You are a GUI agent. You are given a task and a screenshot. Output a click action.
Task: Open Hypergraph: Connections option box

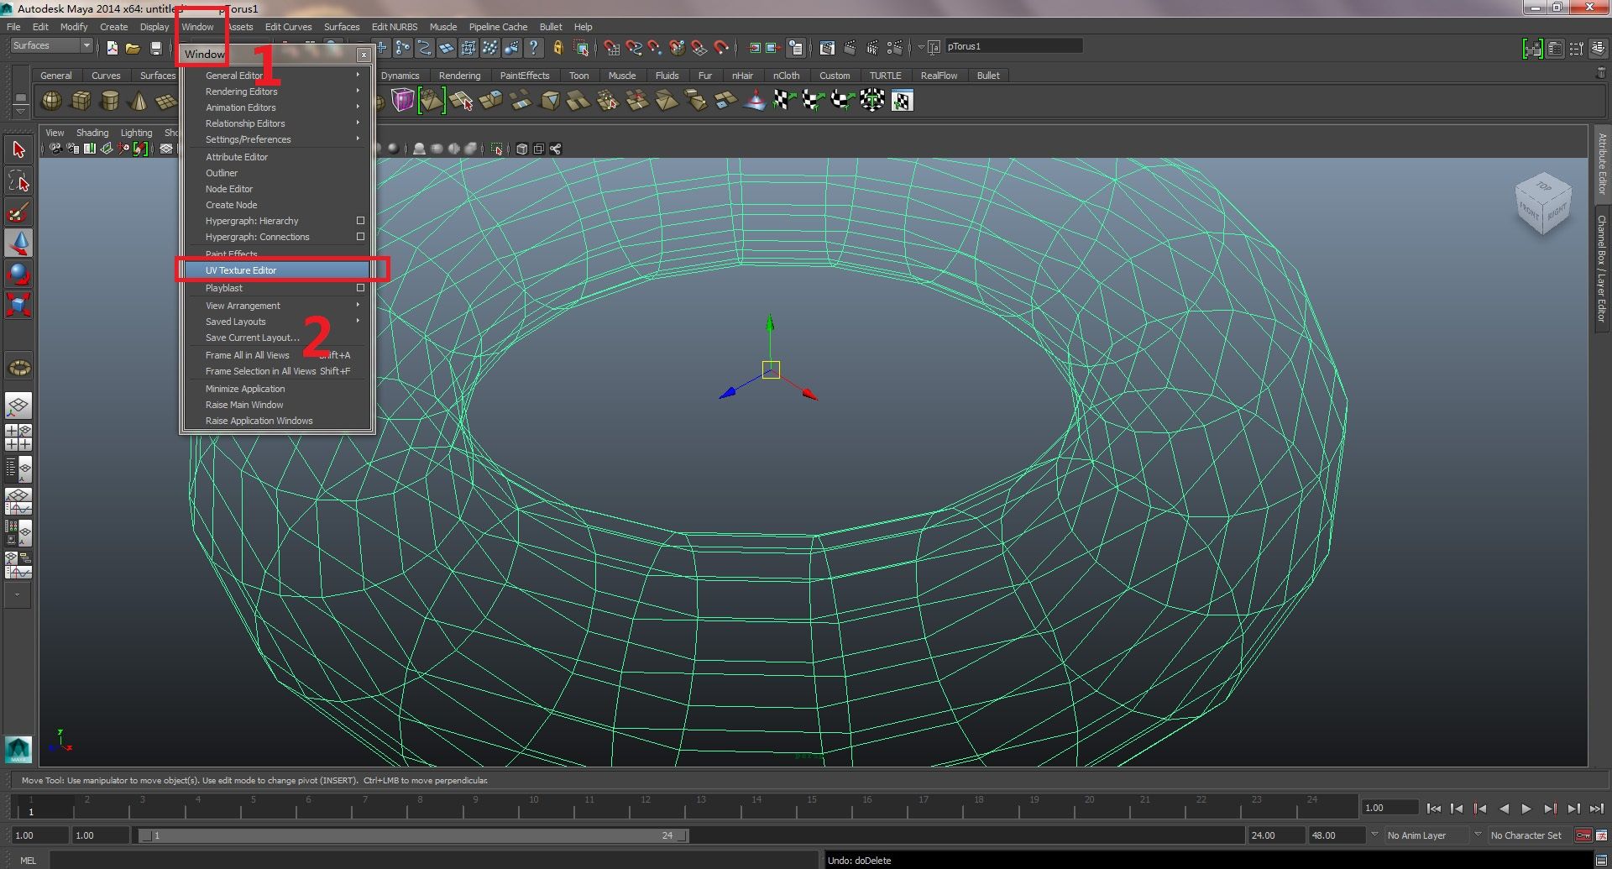(360, 237)
